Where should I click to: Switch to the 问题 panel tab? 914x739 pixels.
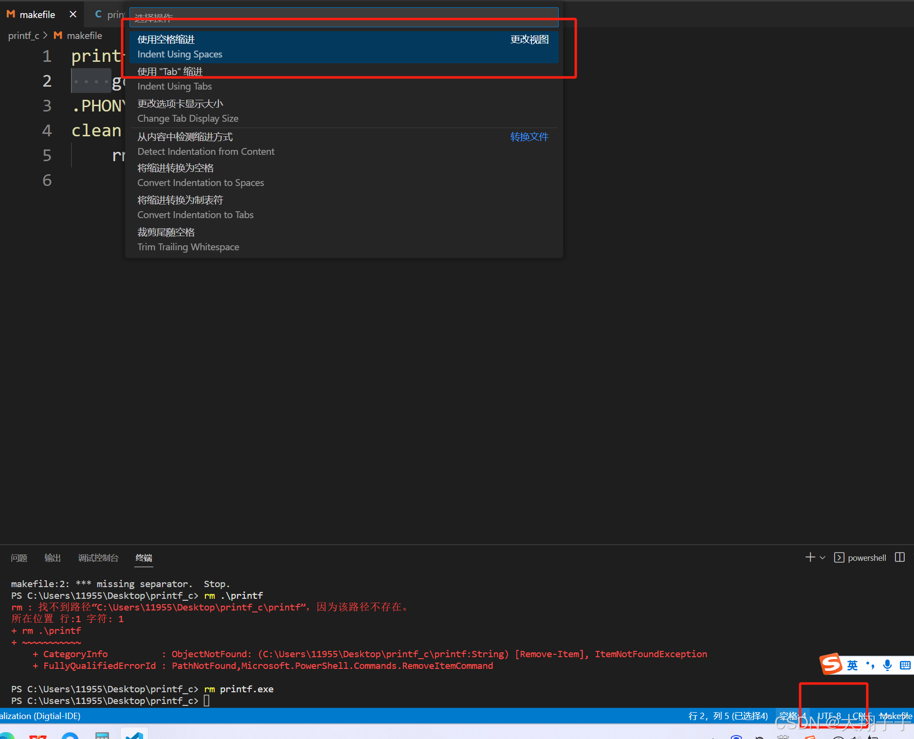tap(18, 558)
